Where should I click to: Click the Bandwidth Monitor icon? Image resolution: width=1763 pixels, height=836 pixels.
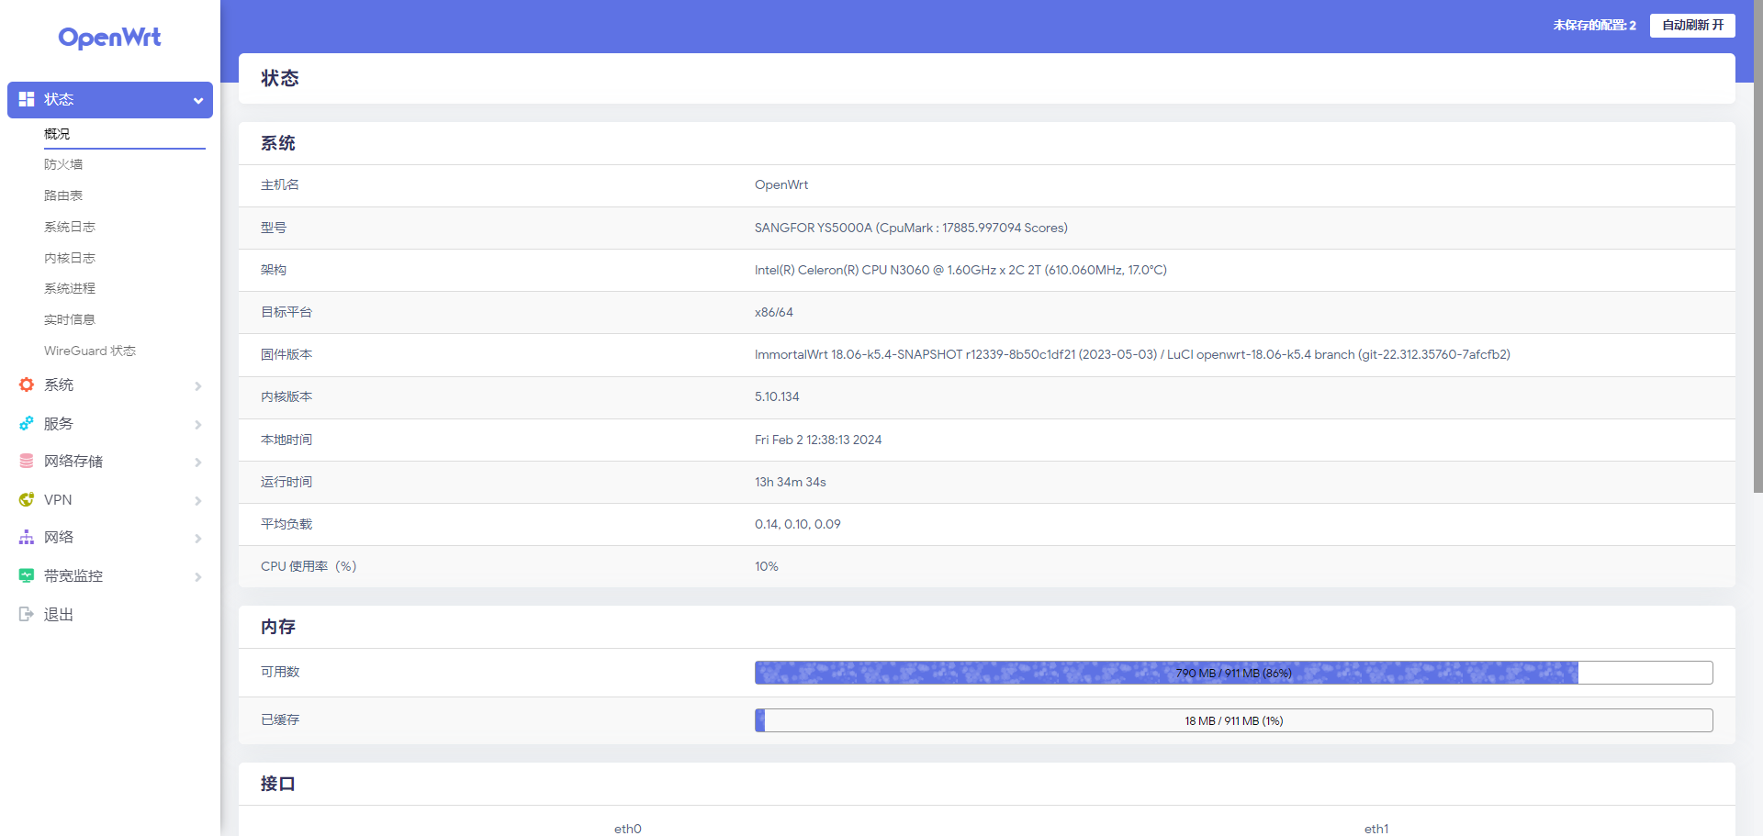[x=27, y=576]
